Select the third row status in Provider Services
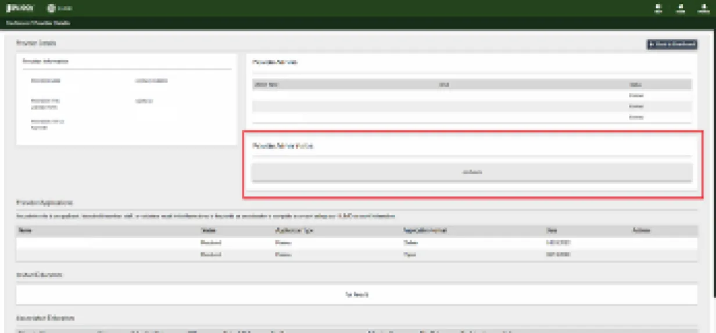 [x=636, y=117]
